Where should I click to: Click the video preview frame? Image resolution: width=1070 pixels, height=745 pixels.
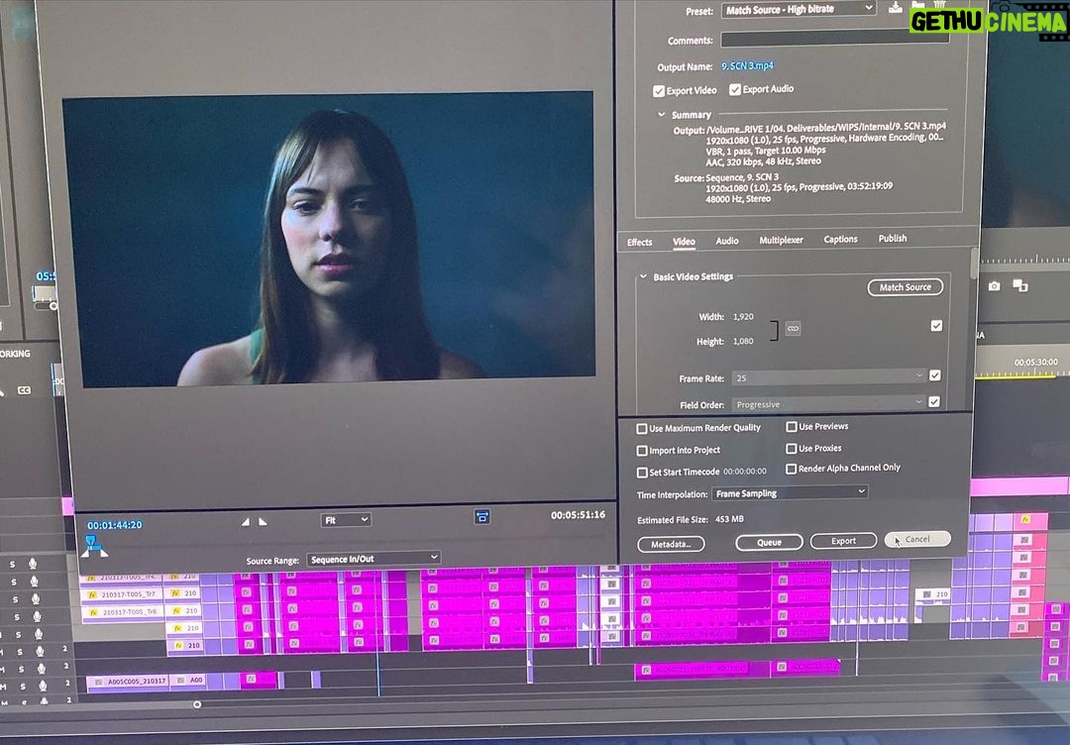(329, 239)
